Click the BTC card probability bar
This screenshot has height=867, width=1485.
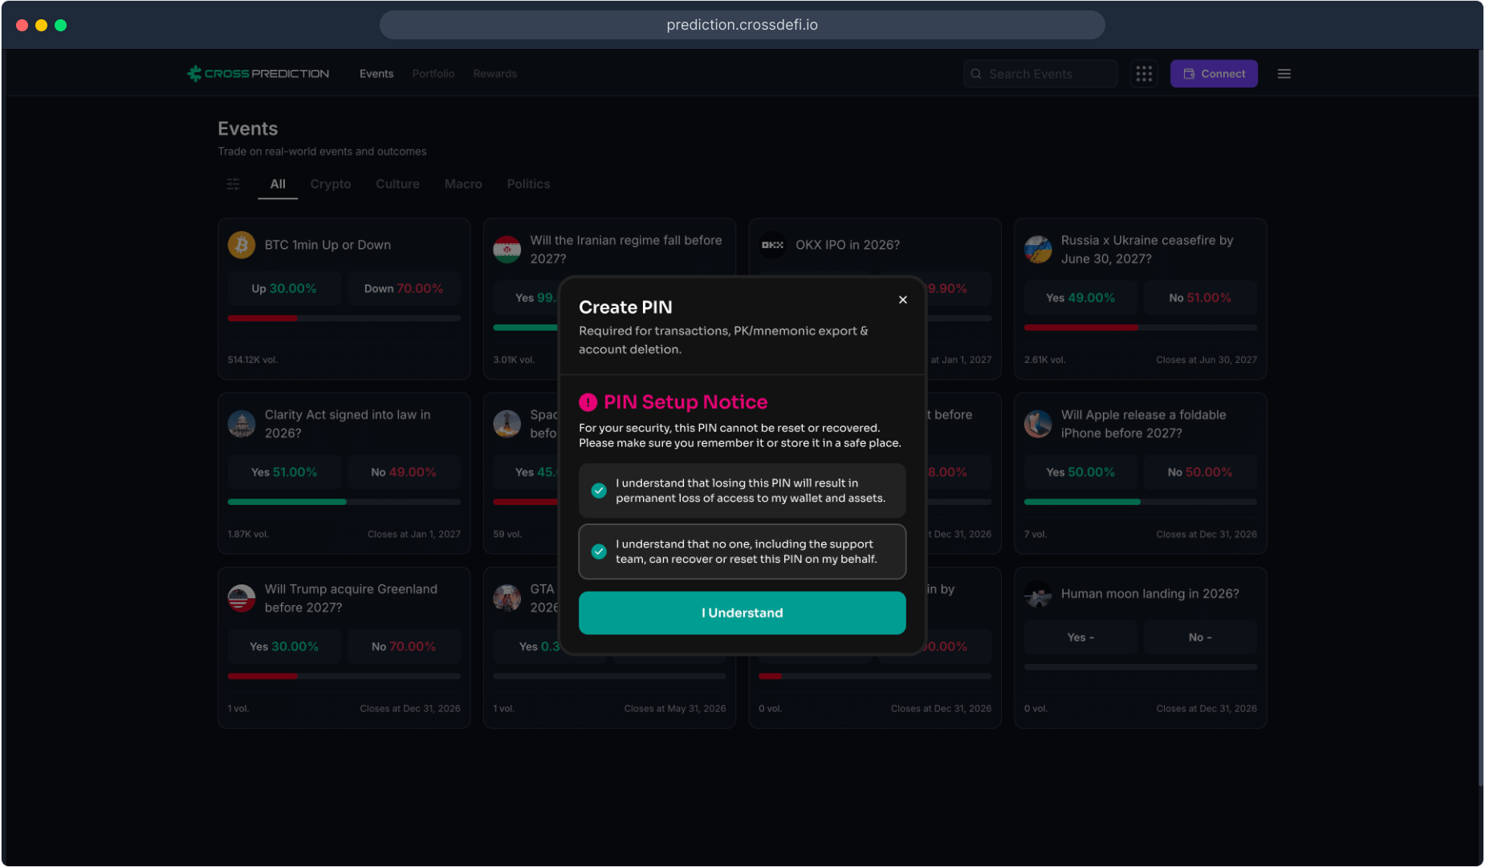click(344, 318)
